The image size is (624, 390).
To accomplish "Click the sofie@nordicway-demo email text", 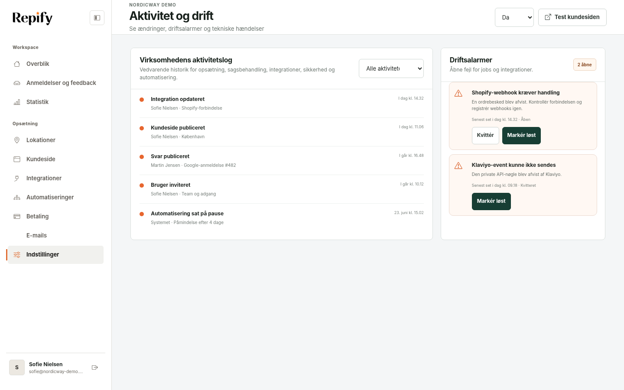I will pos(56,372).
